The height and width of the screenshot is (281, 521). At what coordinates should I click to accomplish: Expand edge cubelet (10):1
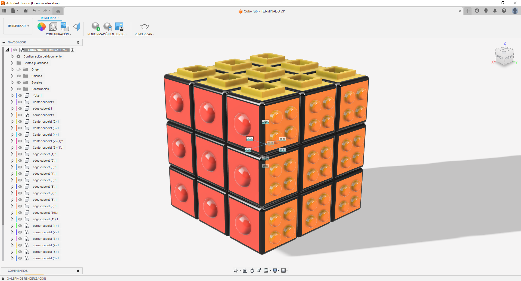[x=12, y=213]
